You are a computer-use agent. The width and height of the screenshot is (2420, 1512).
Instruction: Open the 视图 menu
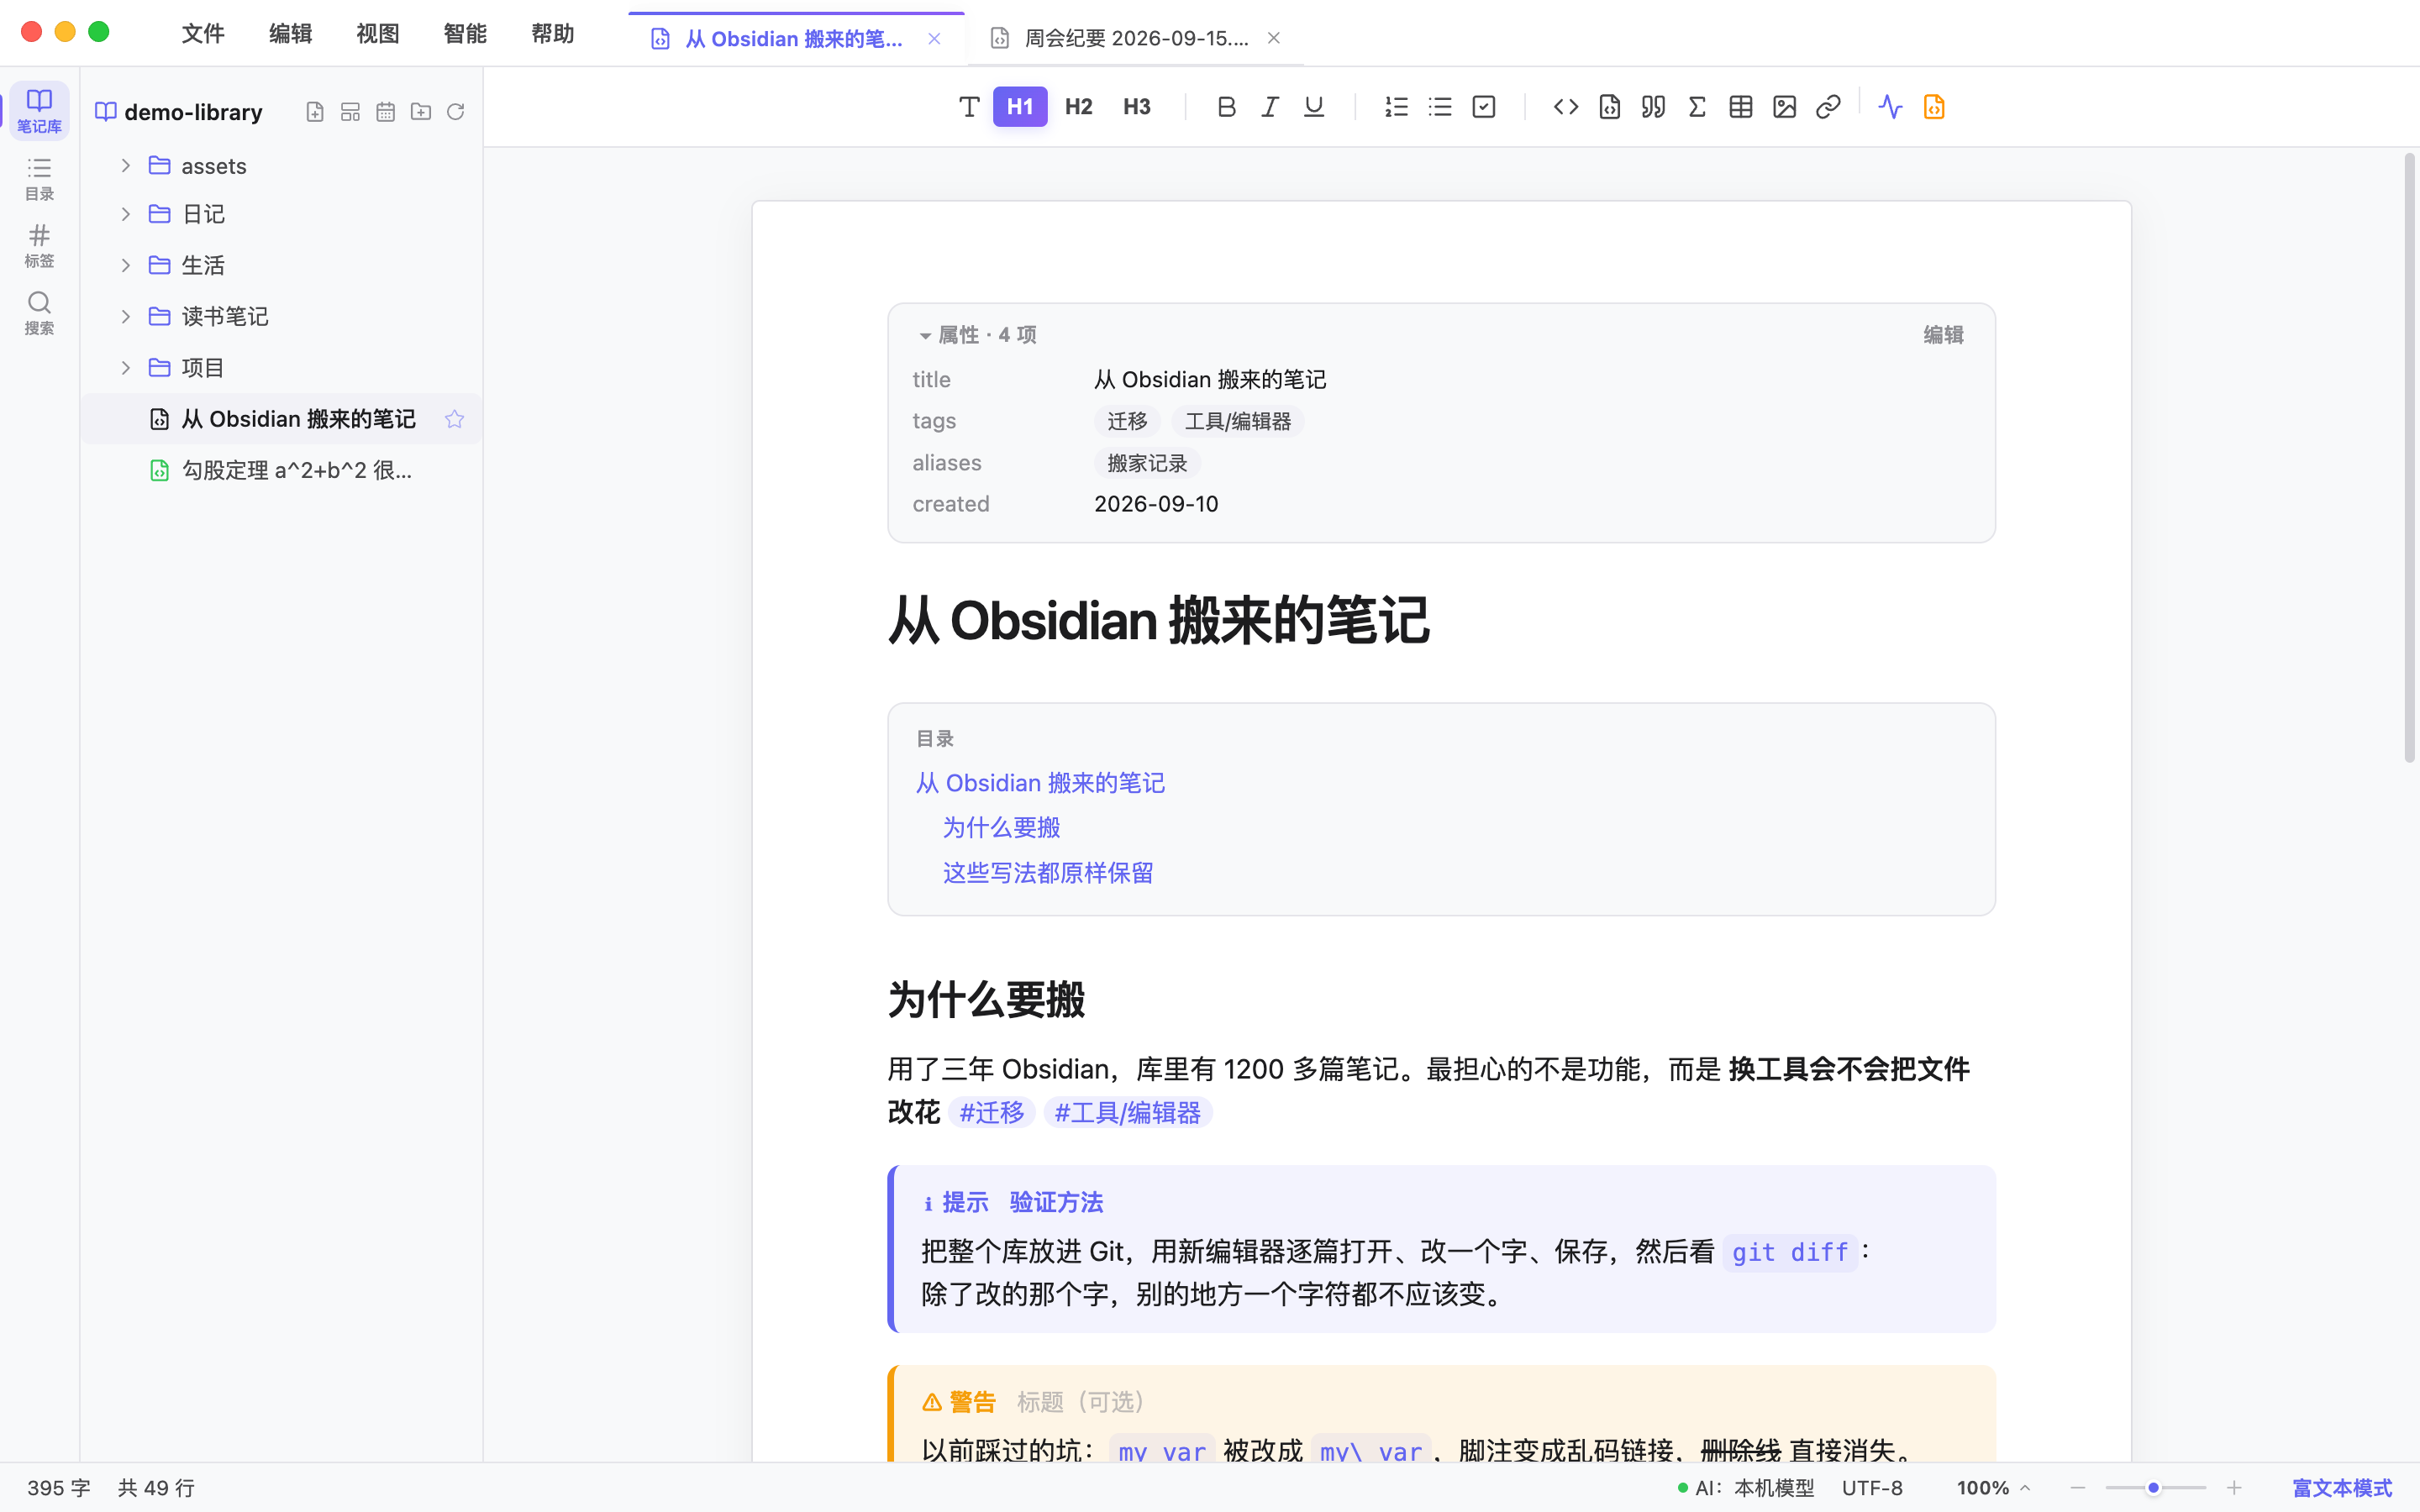(377, 34)
